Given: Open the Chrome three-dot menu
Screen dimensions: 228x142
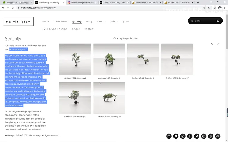Looking at the screenshot, I should pos(225,8).
